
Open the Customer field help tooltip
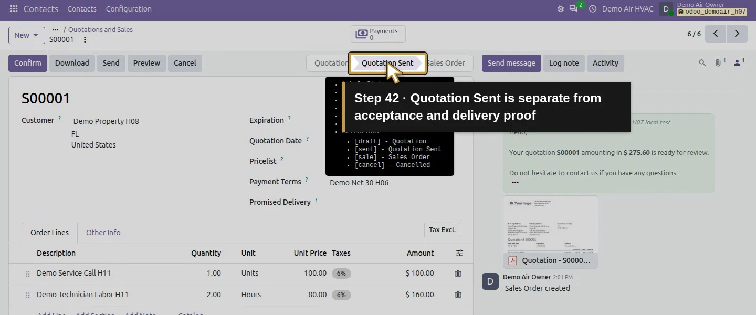coord(60,119)
